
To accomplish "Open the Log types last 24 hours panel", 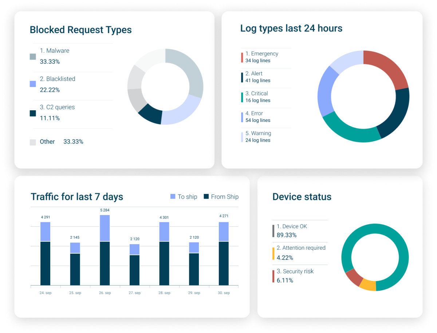I will 291,28.
